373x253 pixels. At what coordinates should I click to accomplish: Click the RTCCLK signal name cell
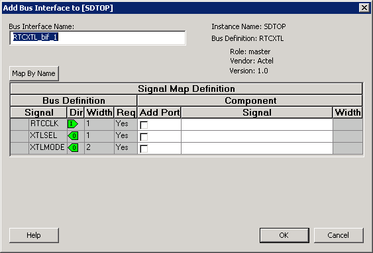pyautogui.click(x=48, y=124)
